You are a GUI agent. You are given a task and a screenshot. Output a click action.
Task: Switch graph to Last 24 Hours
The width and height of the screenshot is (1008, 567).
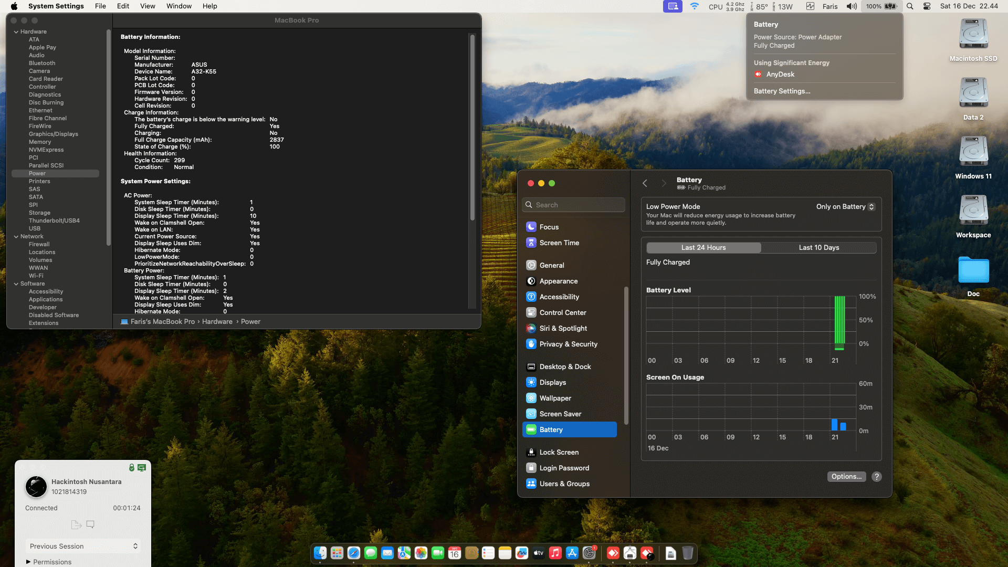tap(703, 247)
